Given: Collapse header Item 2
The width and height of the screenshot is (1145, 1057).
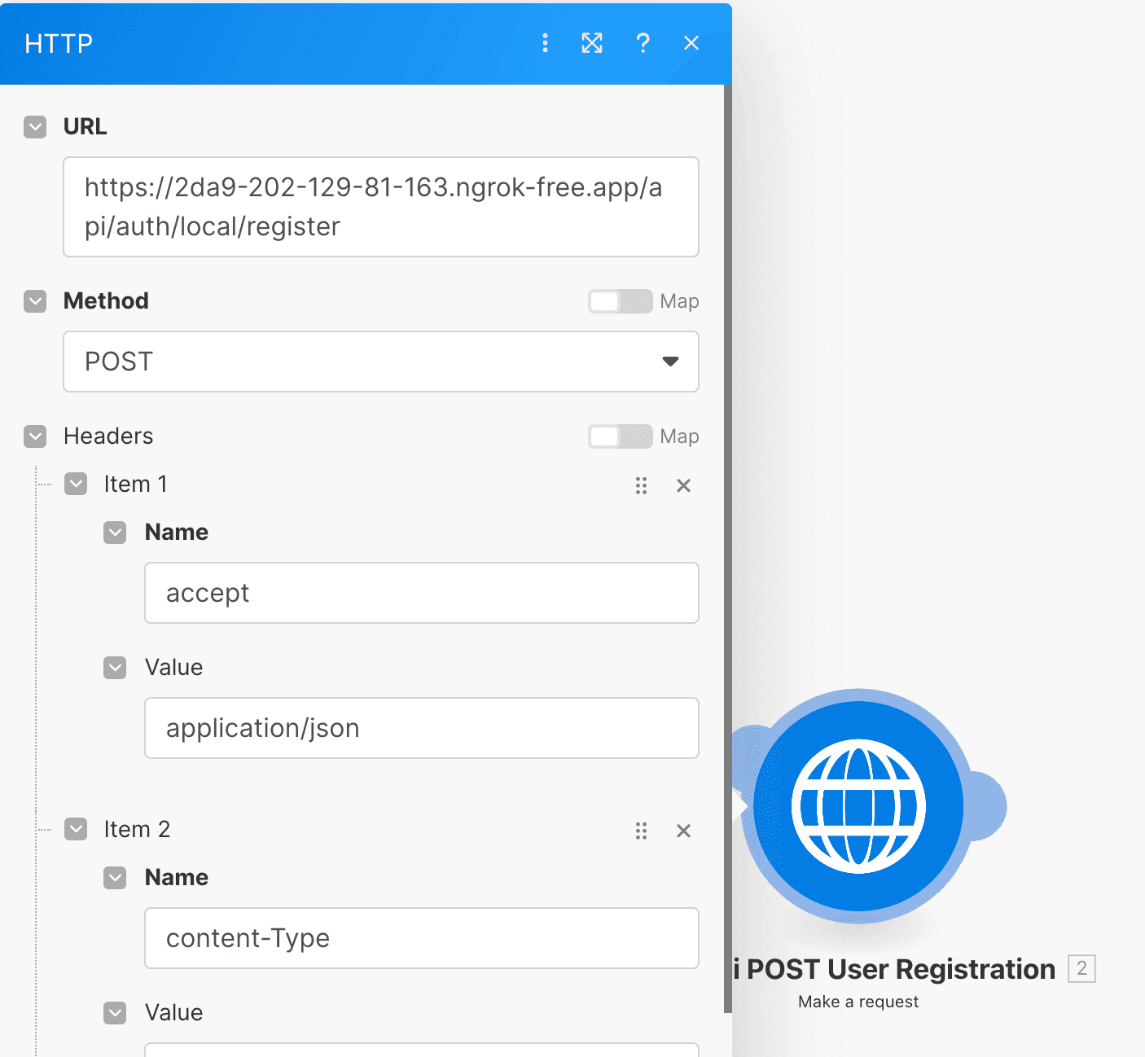Looking at the screenshot, I should (76, 830).
